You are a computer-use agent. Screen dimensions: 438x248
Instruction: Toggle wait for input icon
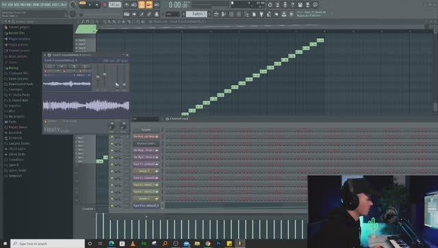pyautogui.click(x=134, y=5)
